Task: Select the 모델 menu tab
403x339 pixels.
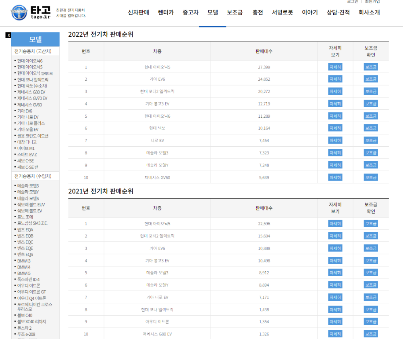Action: (x=212, y=12)
